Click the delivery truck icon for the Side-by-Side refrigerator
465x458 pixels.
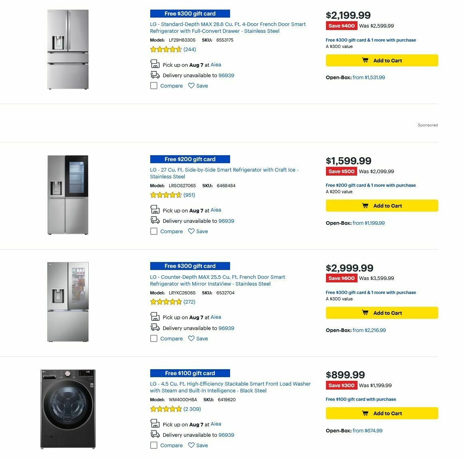155,220
